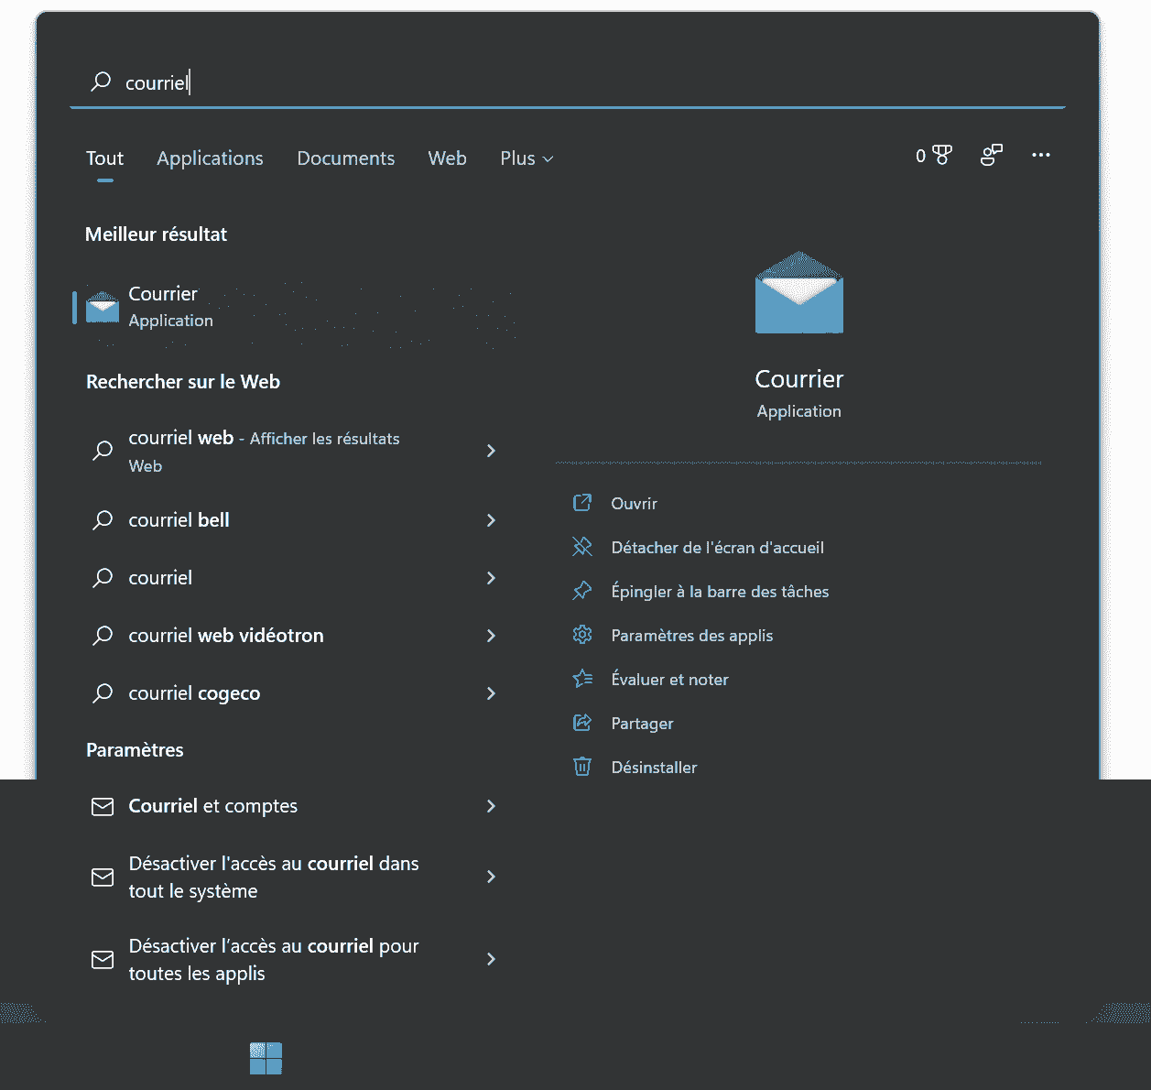Select Partager in the actions list
Image resolution: width=1151 pixels, height=1090 pixels.
coord(642,724)
